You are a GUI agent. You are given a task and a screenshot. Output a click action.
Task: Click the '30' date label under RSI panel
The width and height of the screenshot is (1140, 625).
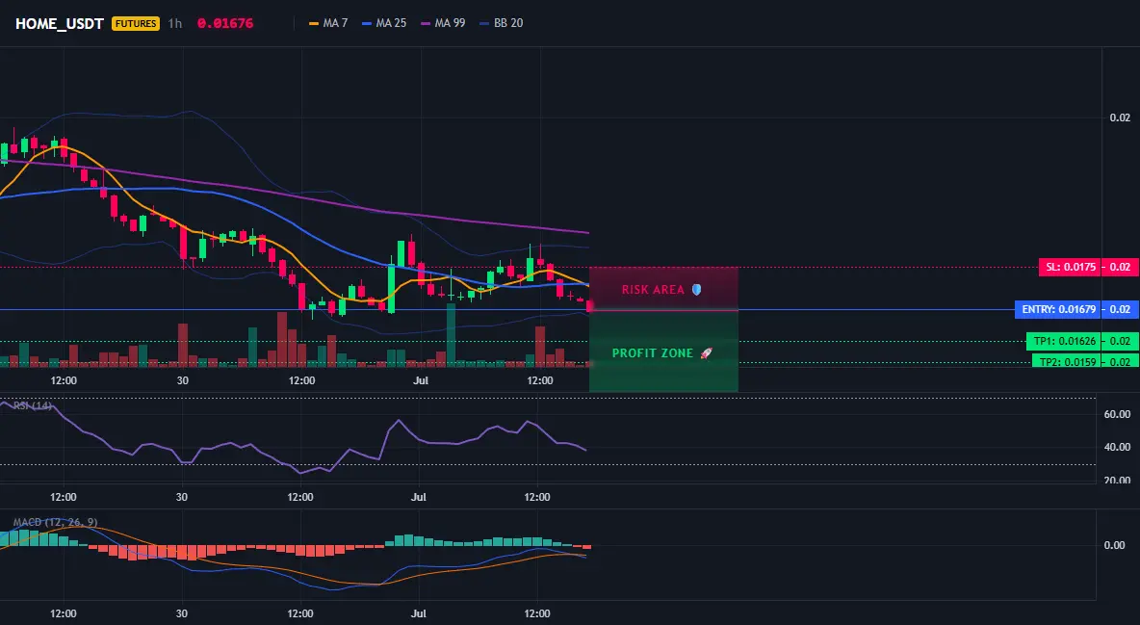tap(182, 497)
